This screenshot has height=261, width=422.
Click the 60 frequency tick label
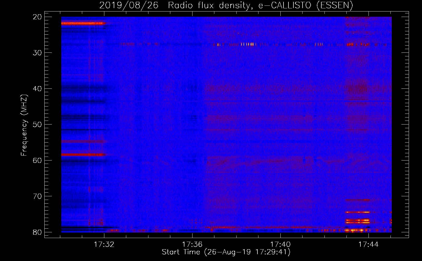click(37, 161)
